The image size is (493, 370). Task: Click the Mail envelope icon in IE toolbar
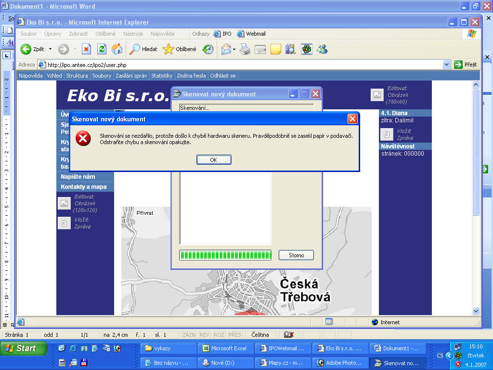pos(226,49)
